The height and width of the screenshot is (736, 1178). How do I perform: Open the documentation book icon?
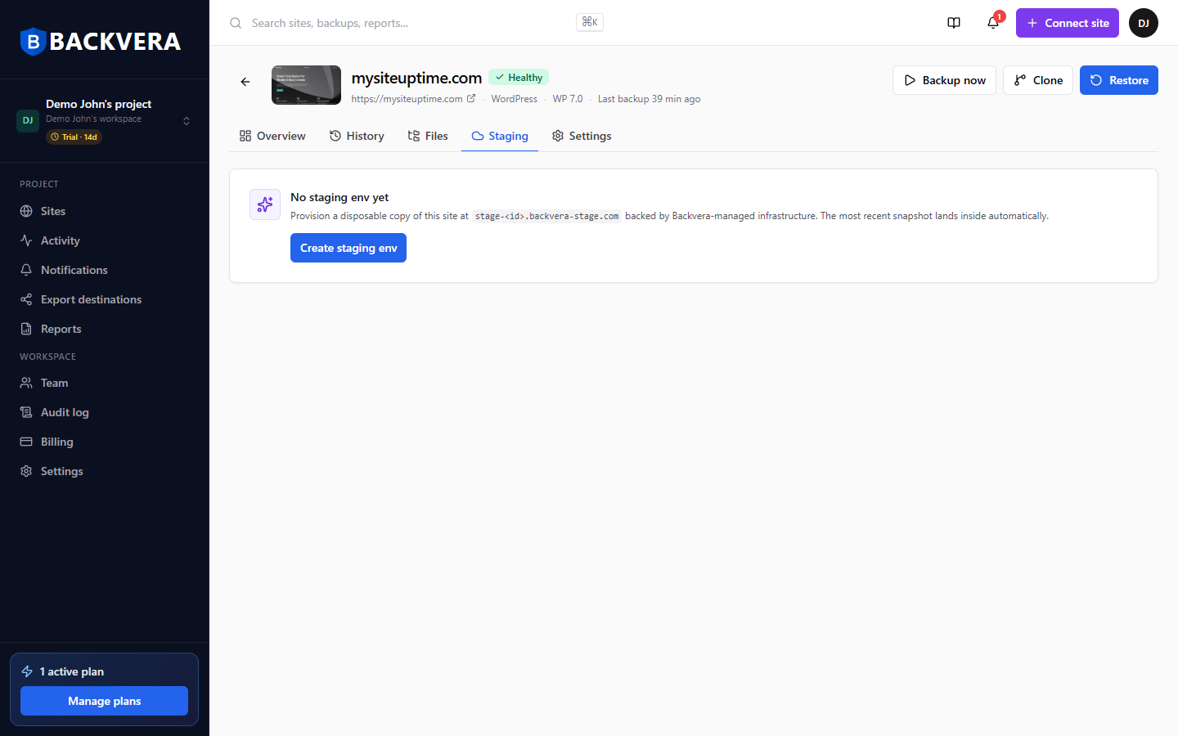(954, 23)
